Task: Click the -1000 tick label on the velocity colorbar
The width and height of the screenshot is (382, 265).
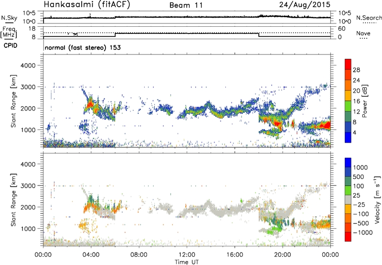Action: 363,232
